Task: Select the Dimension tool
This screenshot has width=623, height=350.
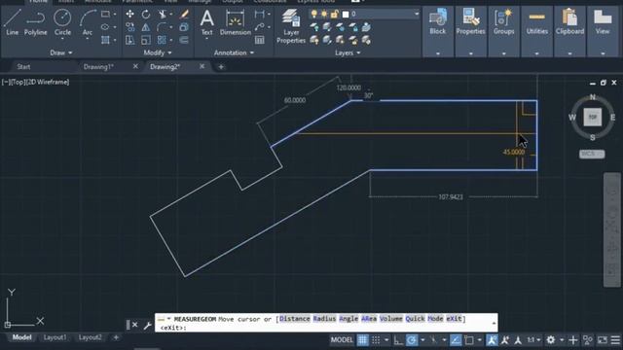Action: [x=236, y=22]
